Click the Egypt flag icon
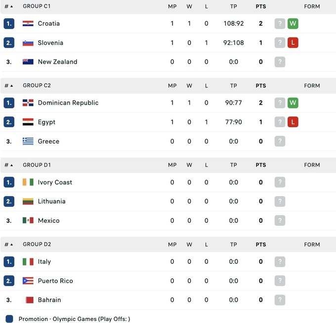The width and height of the screenshot is (336, 323). tap(28, 122)
